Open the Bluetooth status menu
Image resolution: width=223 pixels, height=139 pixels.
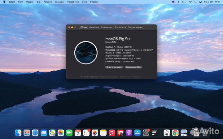pos(178,2)
